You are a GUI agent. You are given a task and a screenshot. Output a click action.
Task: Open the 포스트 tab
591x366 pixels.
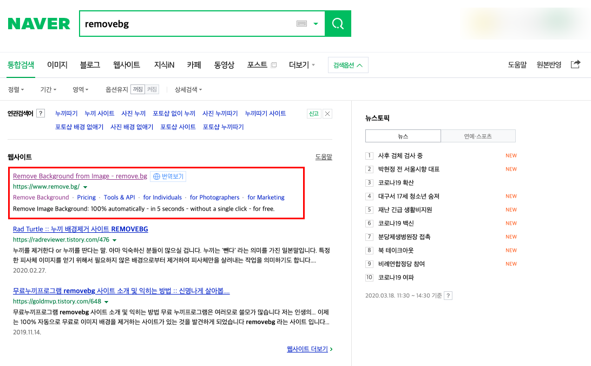pos(257,65)
